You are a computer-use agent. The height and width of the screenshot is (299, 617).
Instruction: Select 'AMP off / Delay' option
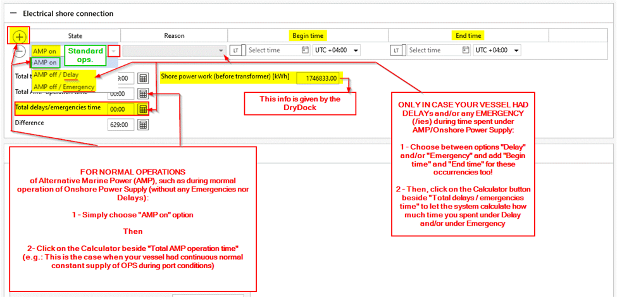click(x=56, y=75)
